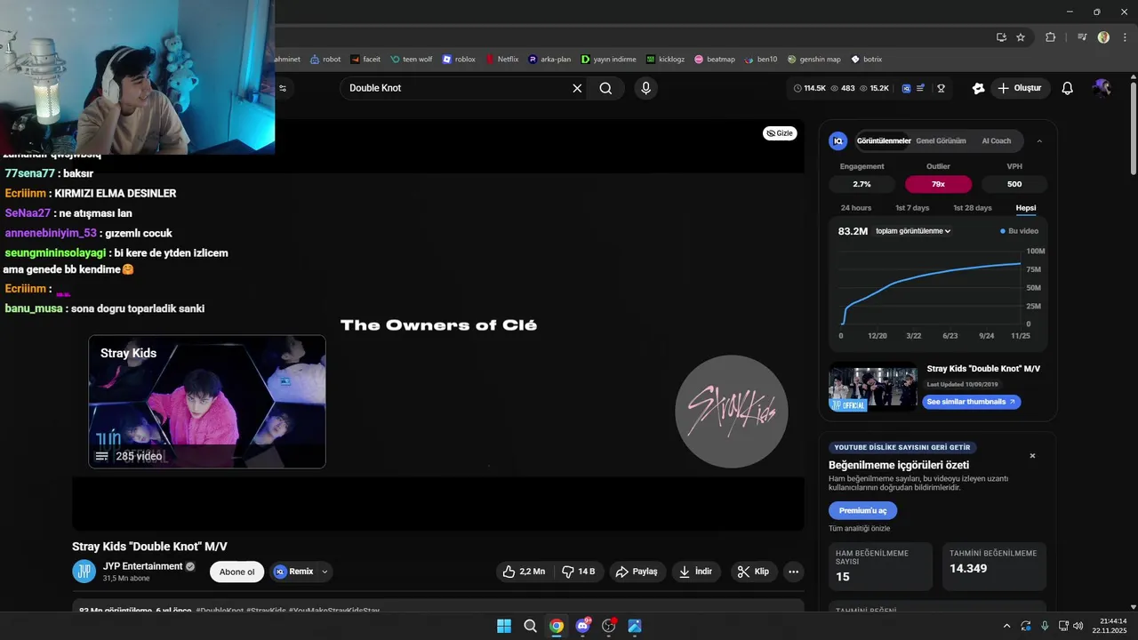Open Chrome profile avatar
The width and height of the screenshot is (1138, 640).
pyautogui.click(x=1103, y=37)
